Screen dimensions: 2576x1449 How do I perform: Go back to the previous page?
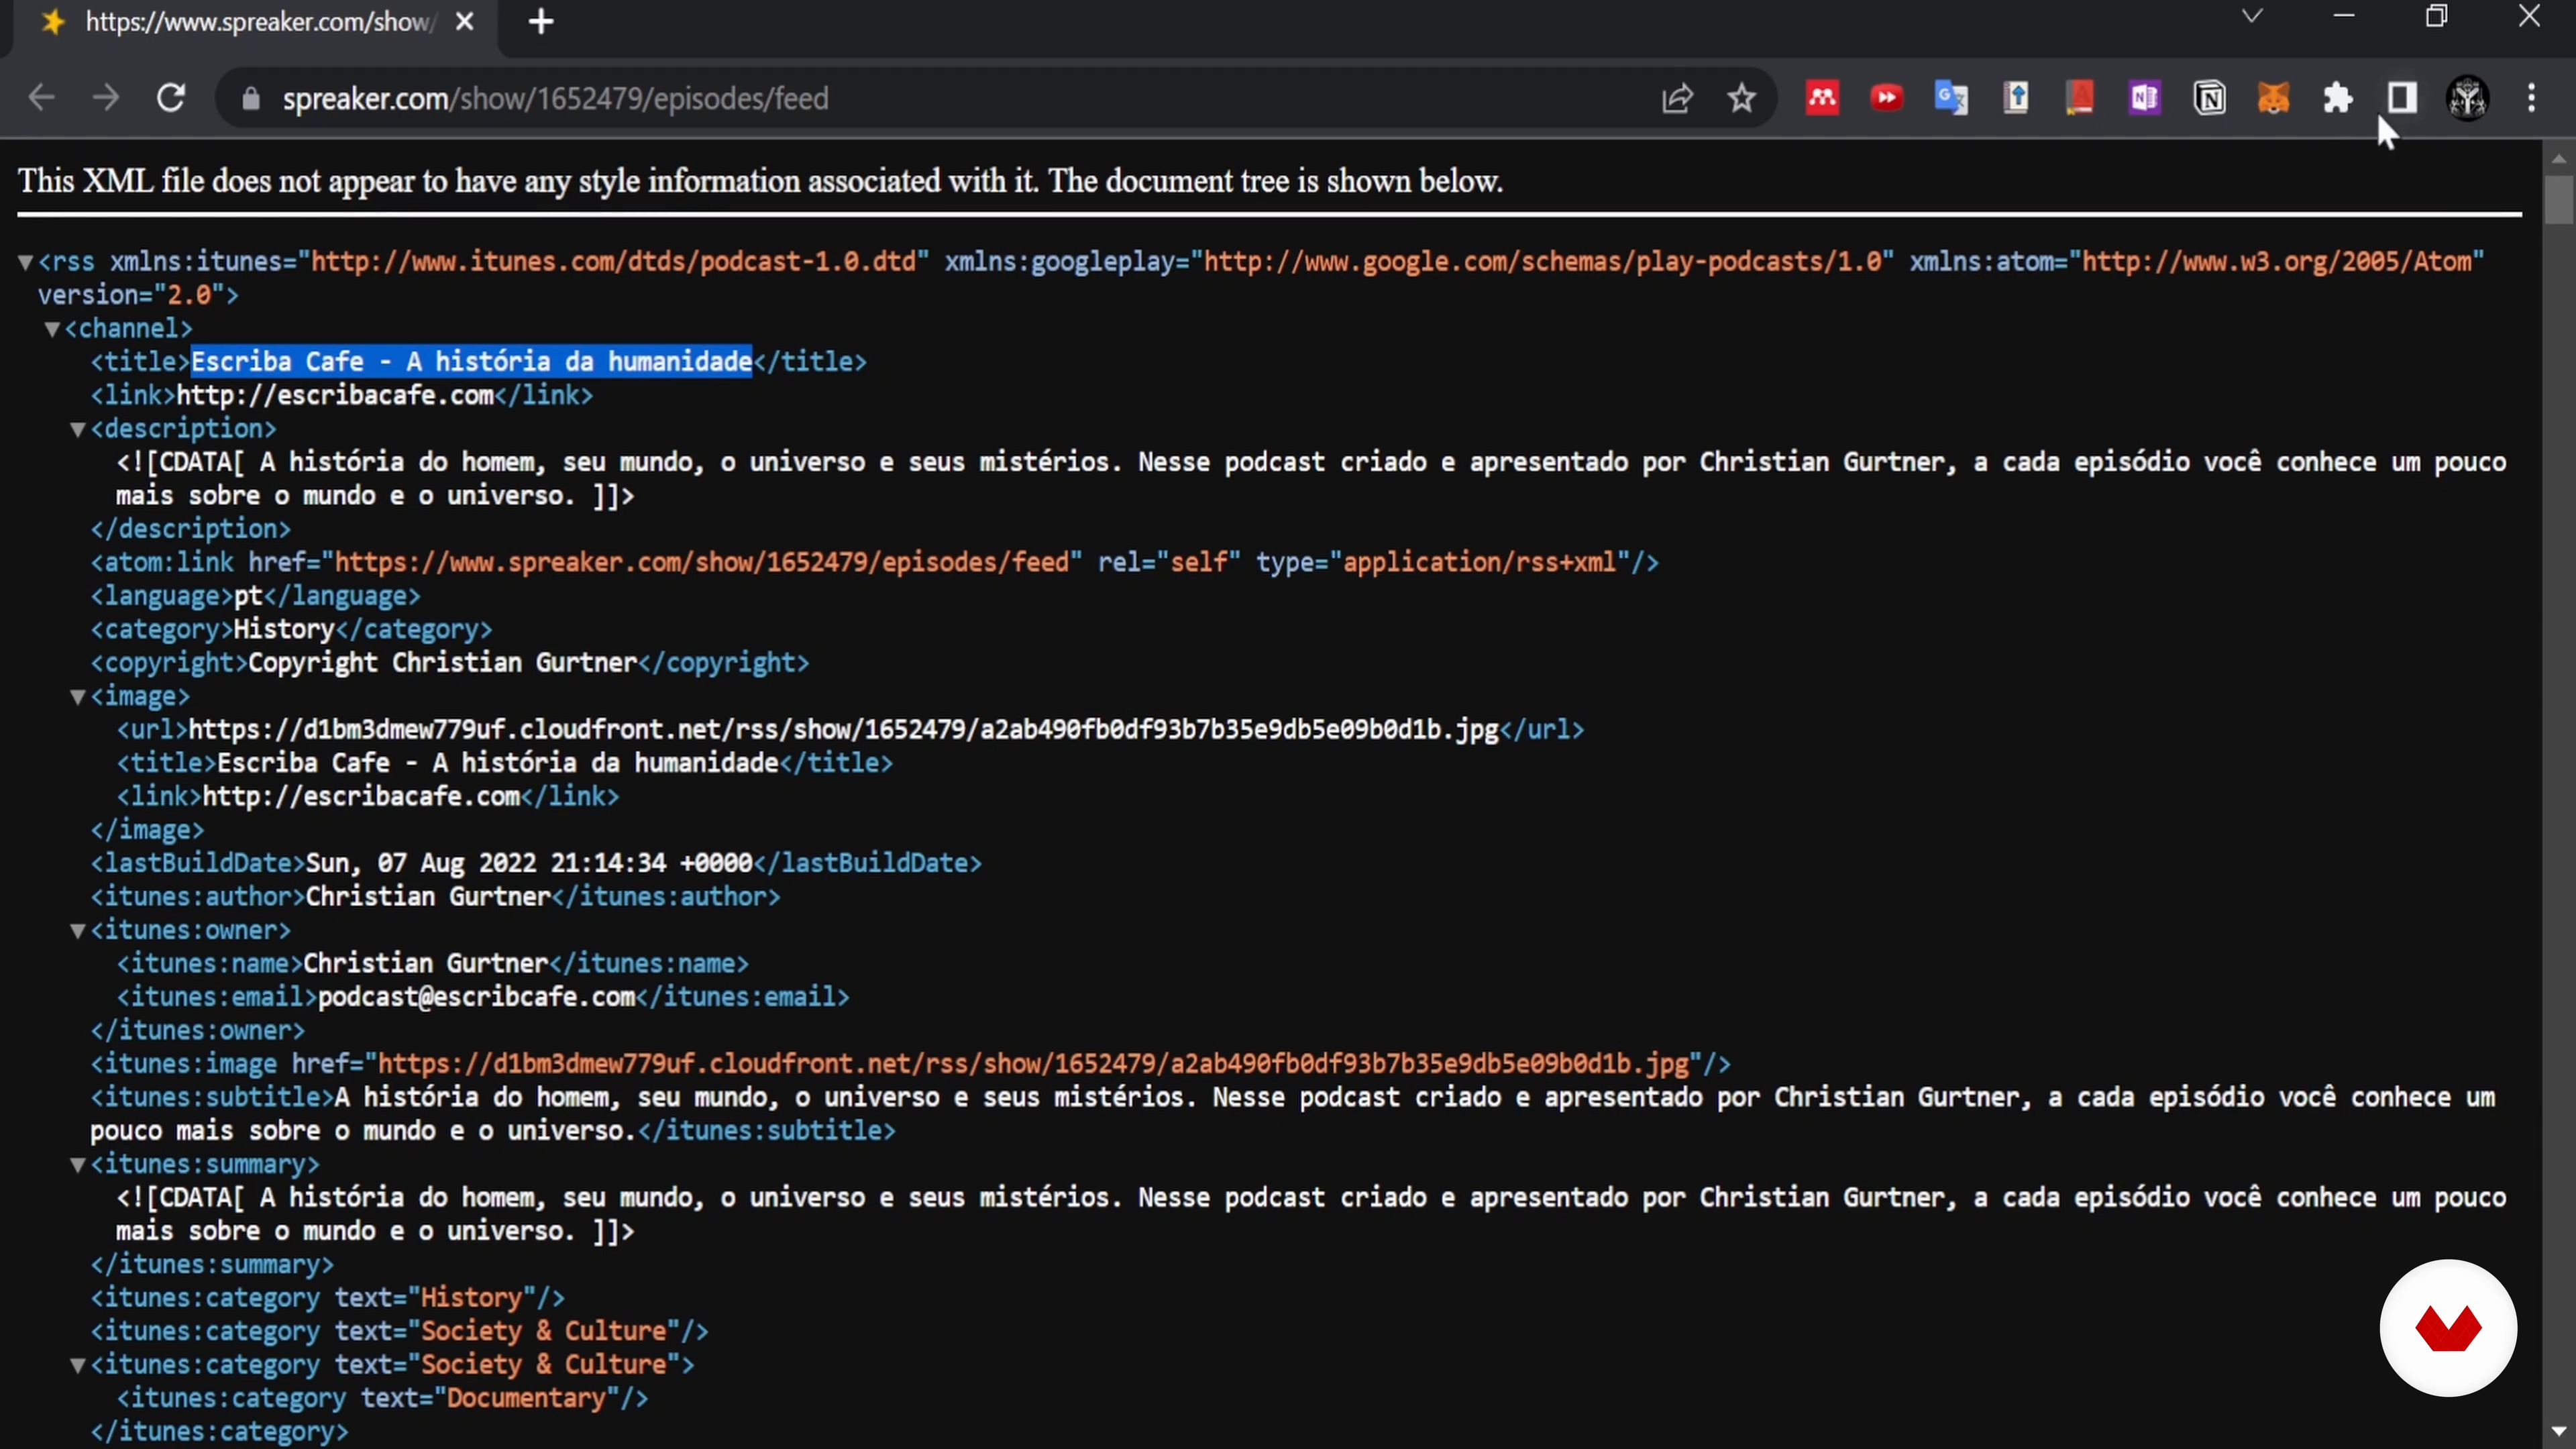click(x=41, y=98)
